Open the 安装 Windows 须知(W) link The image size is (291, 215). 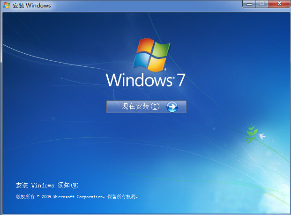(x=47, y=185)
